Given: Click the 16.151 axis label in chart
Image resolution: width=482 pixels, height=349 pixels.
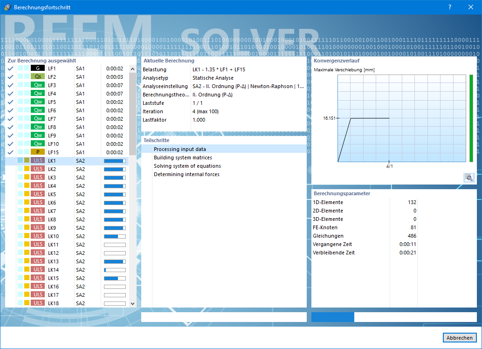Looking at the screenshot, I should (x=329, y=118).
